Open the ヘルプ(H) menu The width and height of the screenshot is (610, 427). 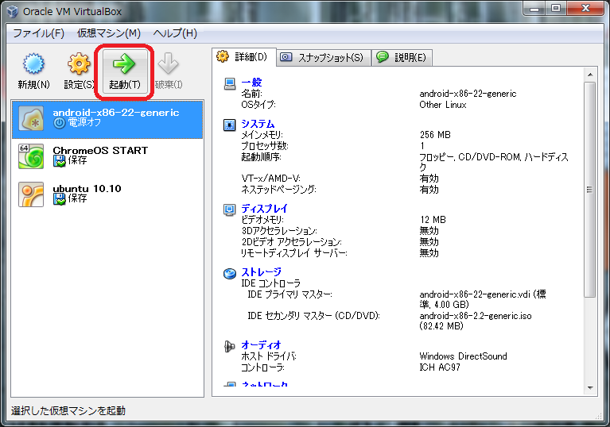[175, 33]
